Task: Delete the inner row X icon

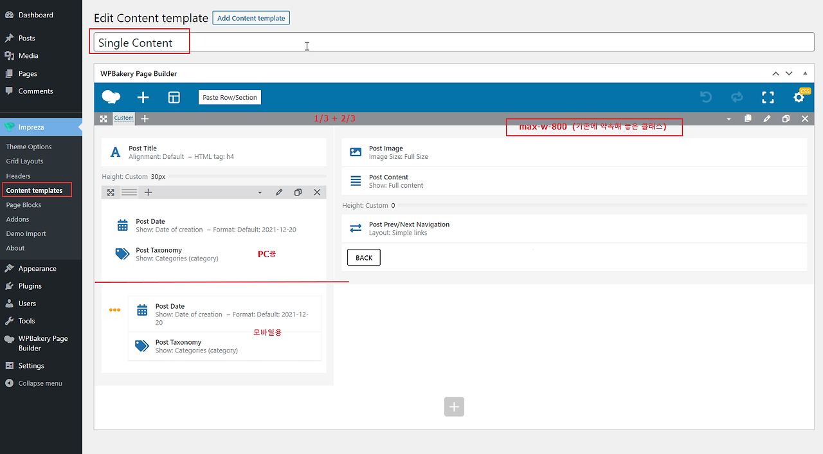Action: click(x=317, y=192)
